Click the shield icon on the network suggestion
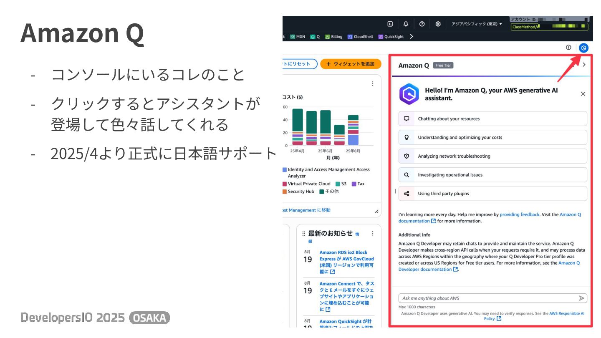Screen dimensions: 601x338 407,156
